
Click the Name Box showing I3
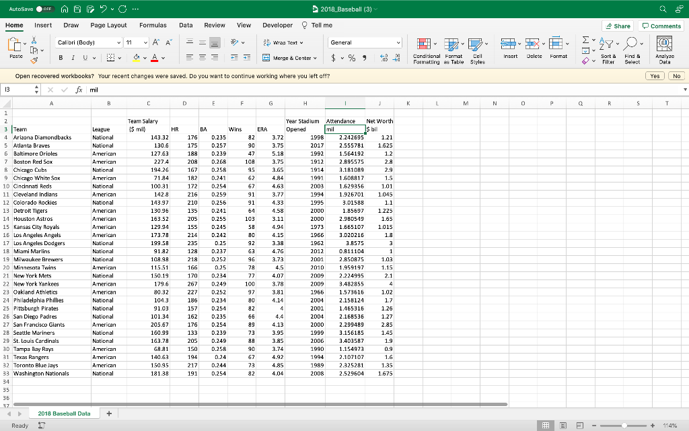coord(17,88)
